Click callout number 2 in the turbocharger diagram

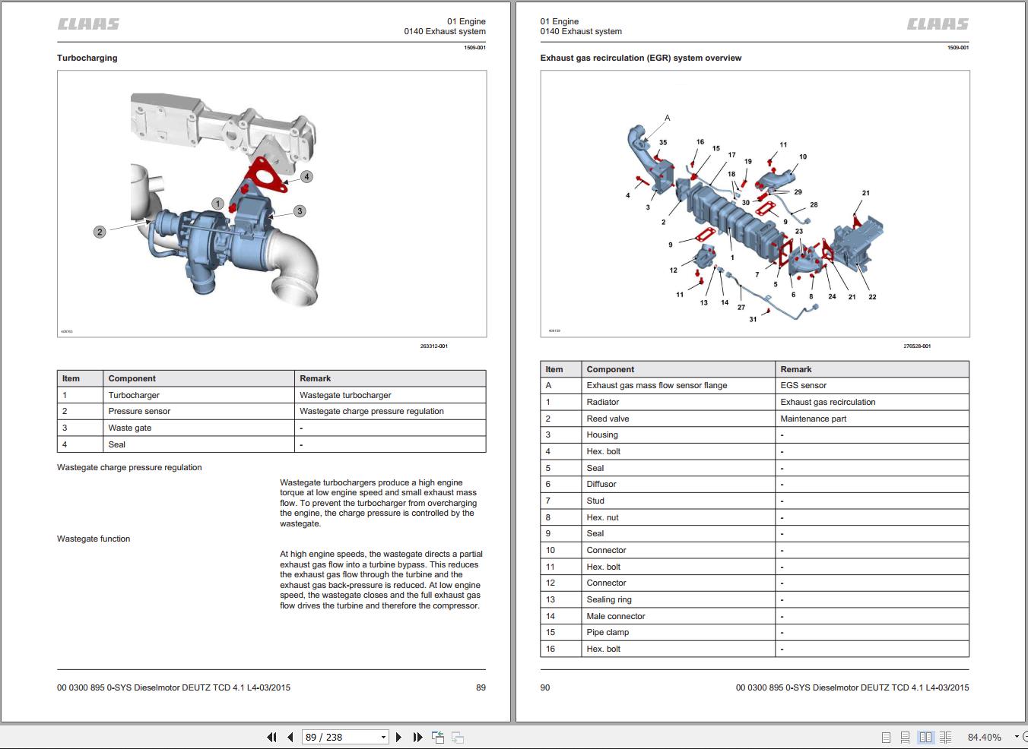[100, 232]
